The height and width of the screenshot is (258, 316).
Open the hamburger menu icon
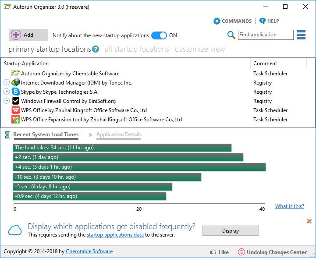tap(301, 35)
